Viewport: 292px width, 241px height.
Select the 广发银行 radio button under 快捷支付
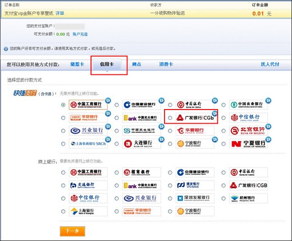click(170, 118)
